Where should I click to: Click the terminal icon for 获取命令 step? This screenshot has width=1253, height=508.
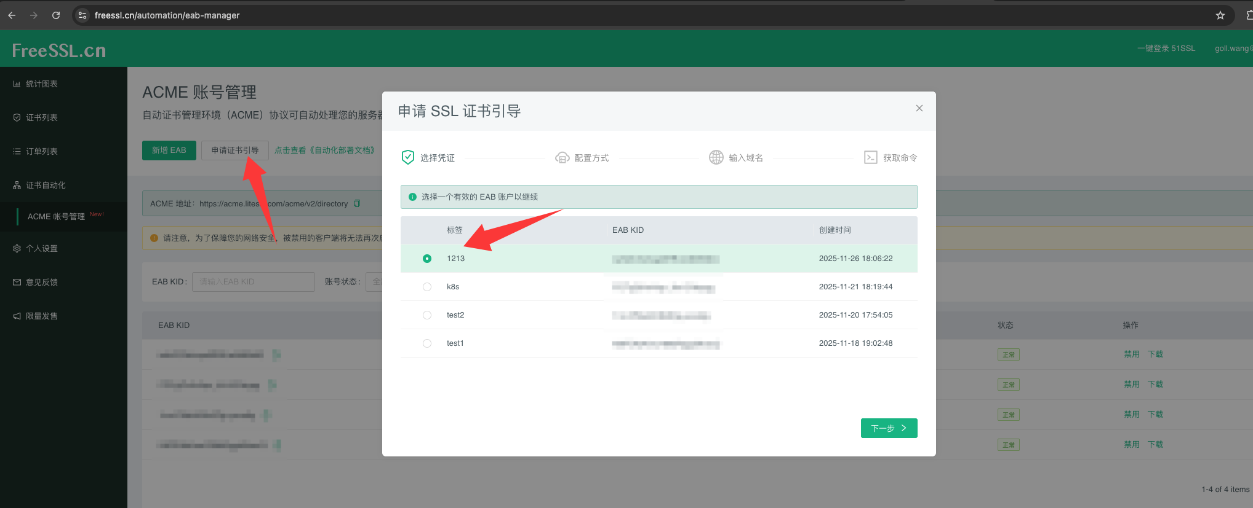870,158
